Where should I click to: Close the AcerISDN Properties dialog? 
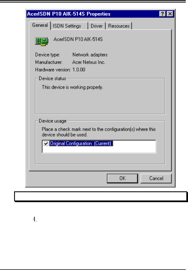coord(170,14)
